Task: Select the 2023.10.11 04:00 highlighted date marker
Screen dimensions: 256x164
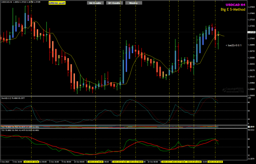Action: point(96,162)
